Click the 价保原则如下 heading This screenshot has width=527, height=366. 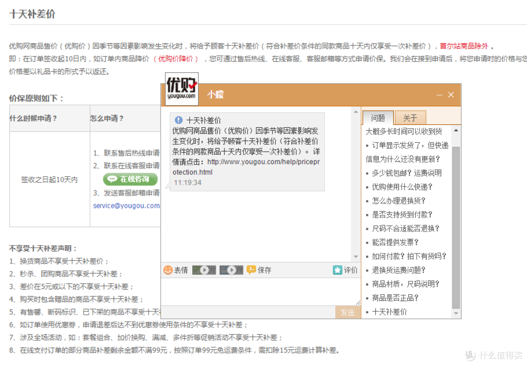click(36, 98)
